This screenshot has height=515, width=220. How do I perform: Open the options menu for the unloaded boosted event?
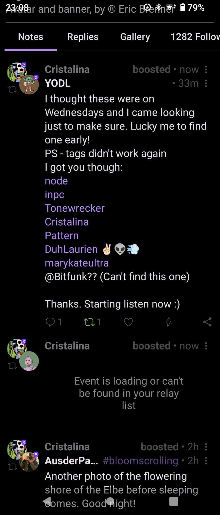(206, 346)
